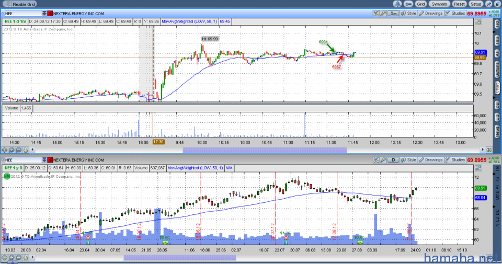Open the alerts bell icon in top bar

pyautogui.click(x=397, y=4)
